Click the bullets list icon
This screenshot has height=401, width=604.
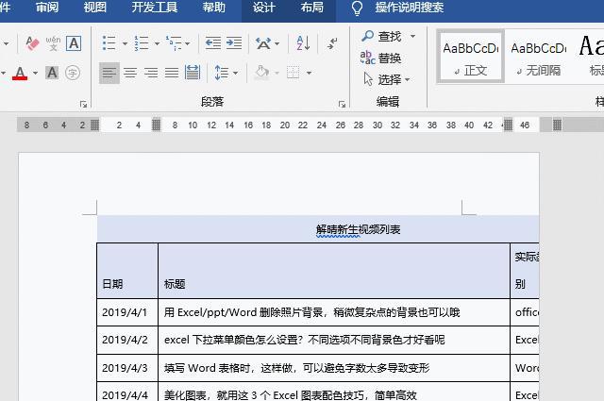[109, 43]
